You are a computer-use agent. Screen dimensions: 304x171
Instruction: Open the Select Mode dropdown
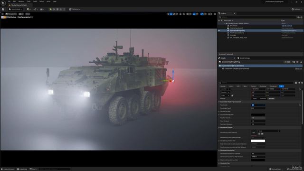(x=16, y=9)
